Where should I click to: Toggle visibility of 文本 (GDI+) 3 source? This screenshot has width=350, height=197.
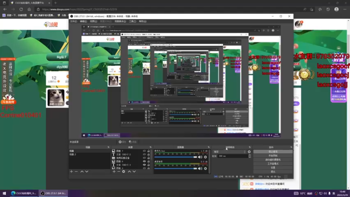pos(144,165)
